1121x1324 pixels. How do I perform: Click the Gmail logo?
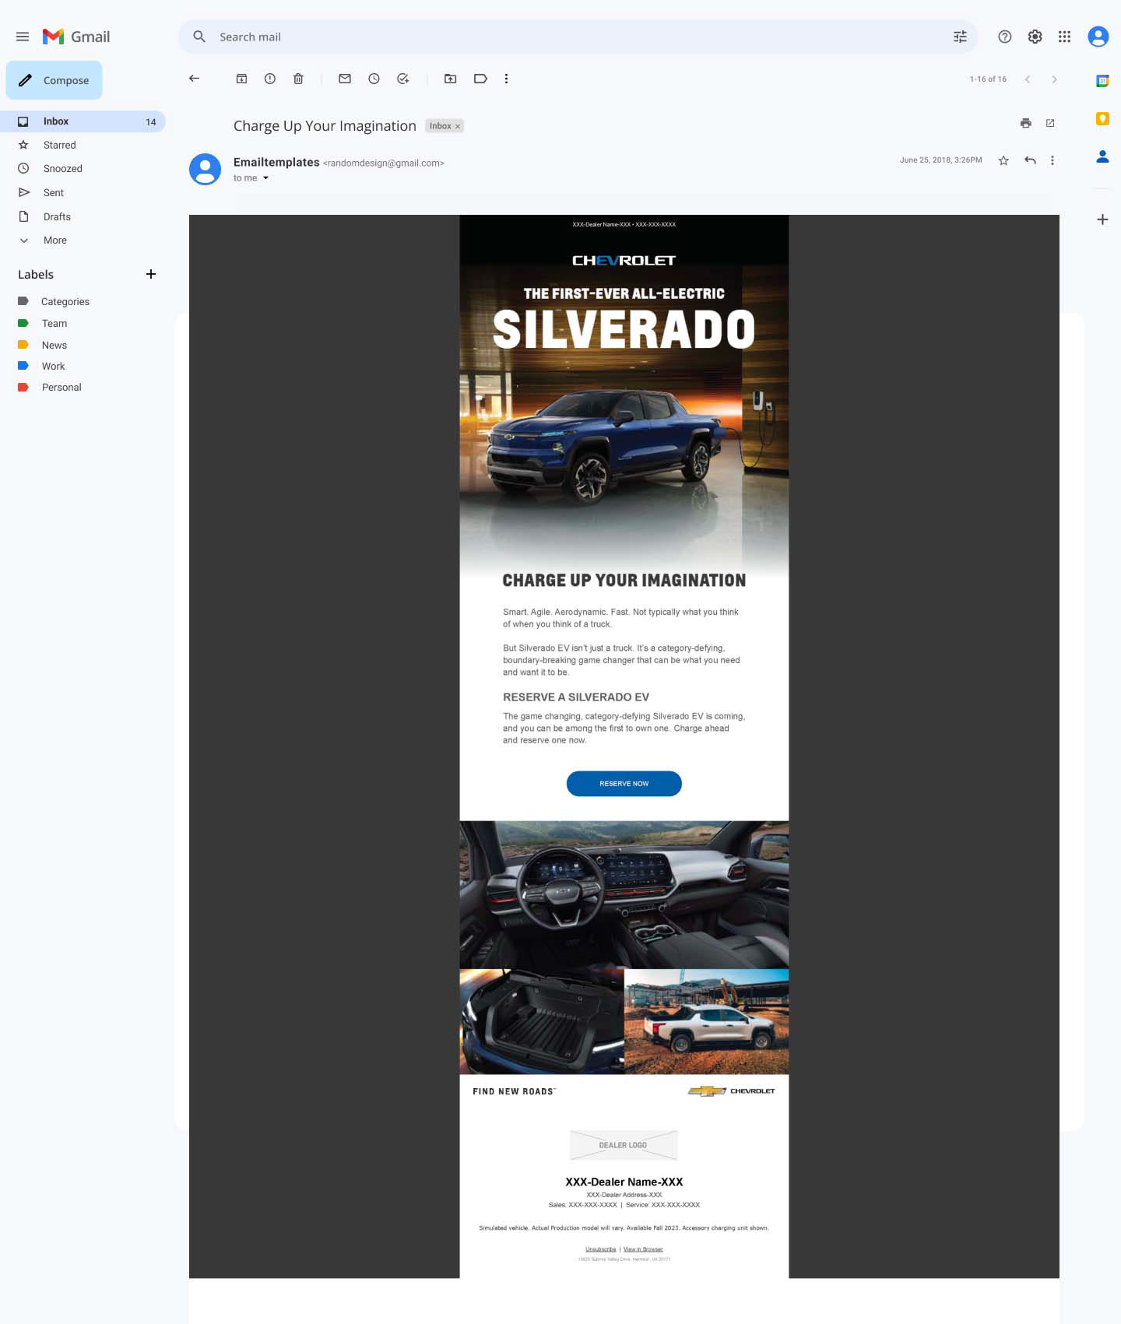pos(76,37)
